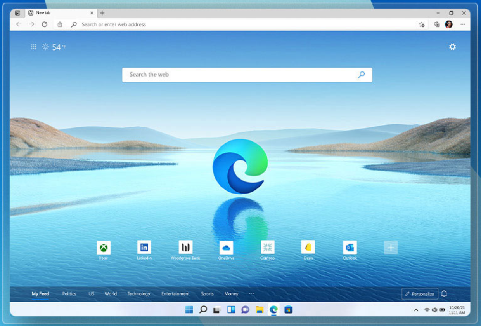The image size is (481, 326).
Task: Switch to Sports feed tab
Action: (207, 294)
